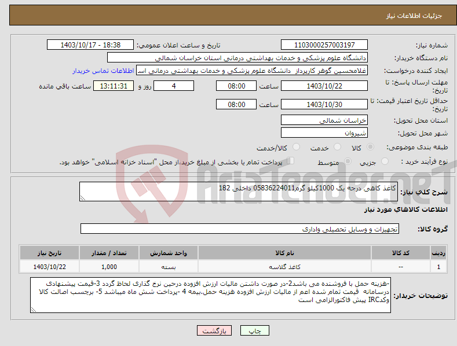
Task: Click the اطلاعات کالاهای مورد نیاز section heading
Action: 405,209
